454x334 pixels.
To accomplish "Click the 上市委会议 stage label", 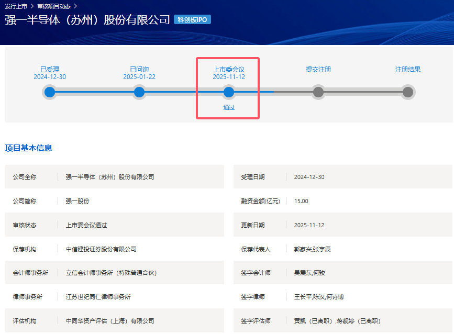I will tap(229, 69).
